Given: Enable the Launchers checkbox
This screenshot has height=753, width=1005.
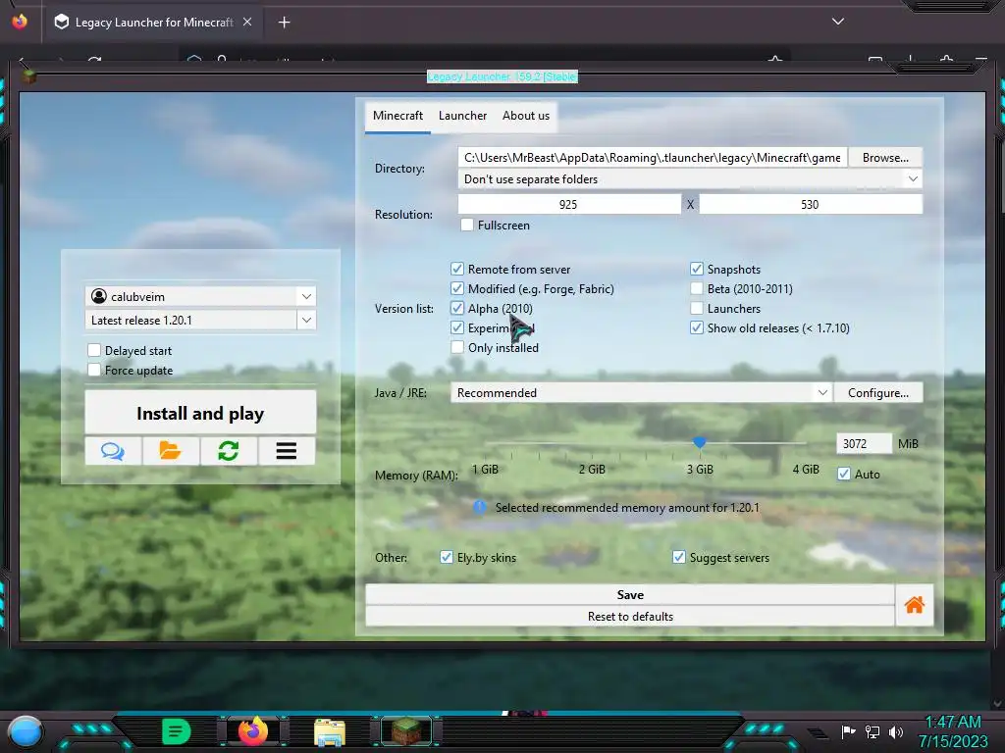Looking at the screenshot, I should point(696,308).
